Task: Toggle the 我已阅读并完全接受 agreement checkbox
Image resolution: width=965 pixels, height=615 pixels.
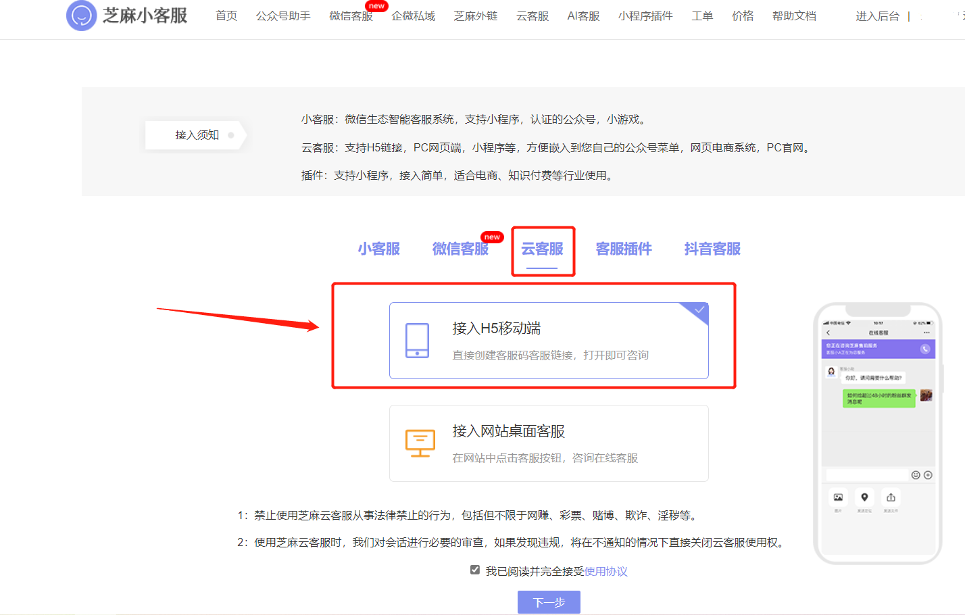Action: [475, 570]
